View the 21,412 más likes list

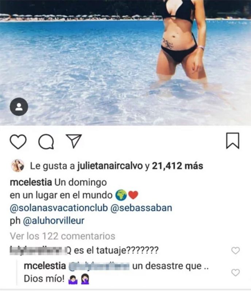pos(177,166)
